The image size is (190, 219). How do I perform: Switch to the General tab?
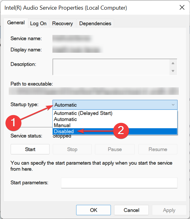point(16,23)
